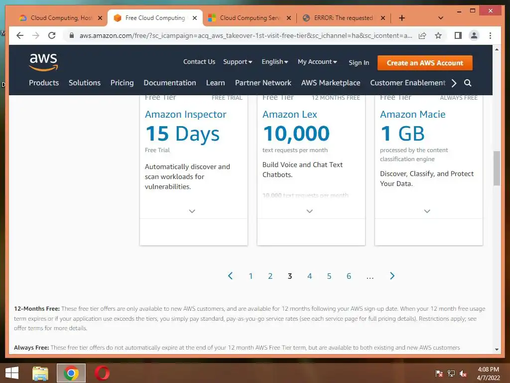The image size is (510, 383).
Task: Open My Account dropdown
Action: (317, 62)
